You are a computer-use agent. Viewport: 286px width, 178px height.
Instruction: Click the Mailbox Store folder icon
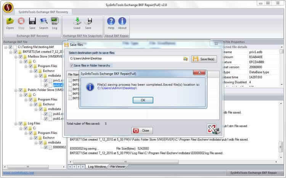[25, 57]
